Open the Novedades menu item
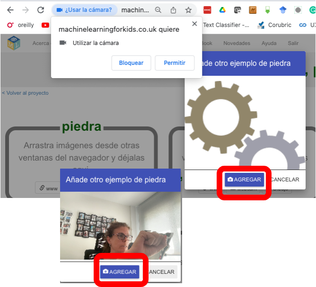The height and width of the screenshot is (287, 316). [237, 43]
